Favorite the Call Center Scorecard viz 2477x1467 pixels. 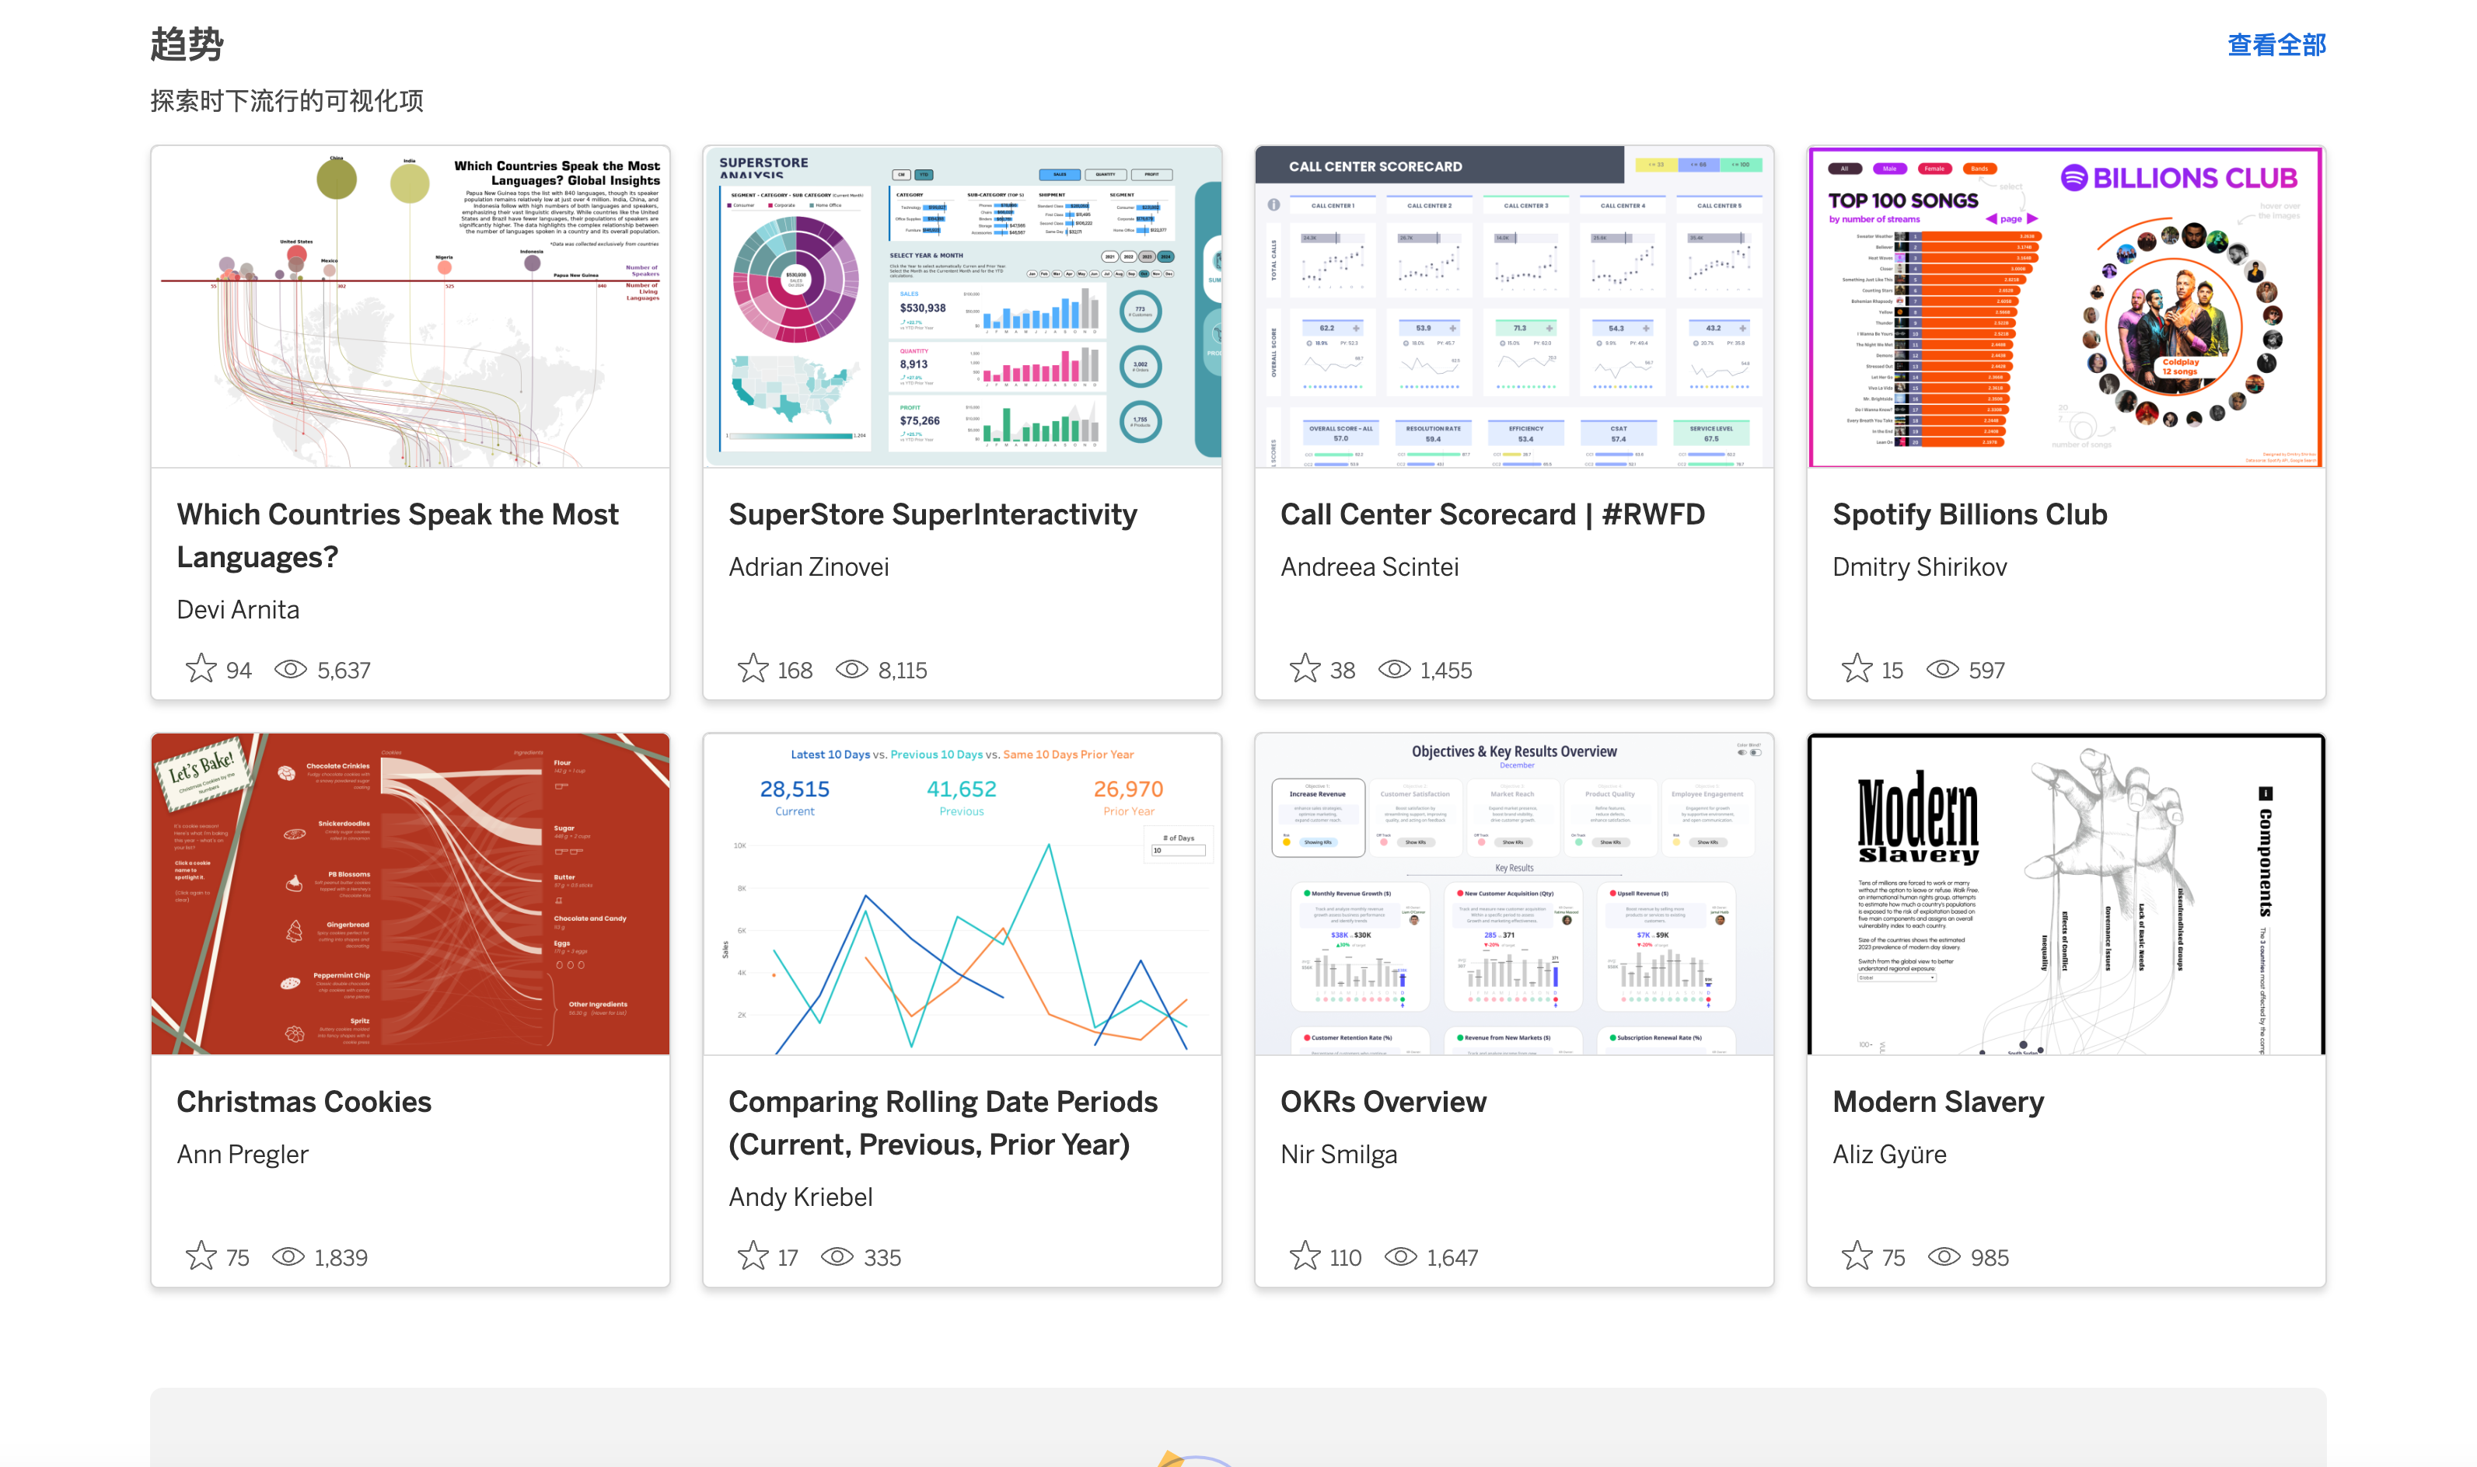(1305, 668)
